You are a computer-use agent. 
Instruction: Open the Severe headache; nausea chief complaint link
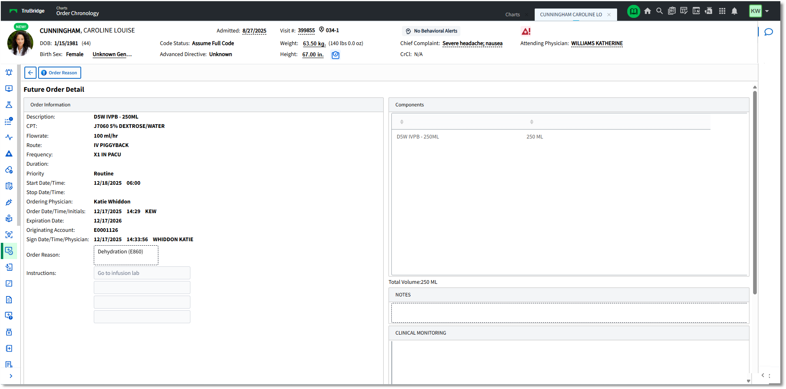pyautogui.click(x=472, y=43)
